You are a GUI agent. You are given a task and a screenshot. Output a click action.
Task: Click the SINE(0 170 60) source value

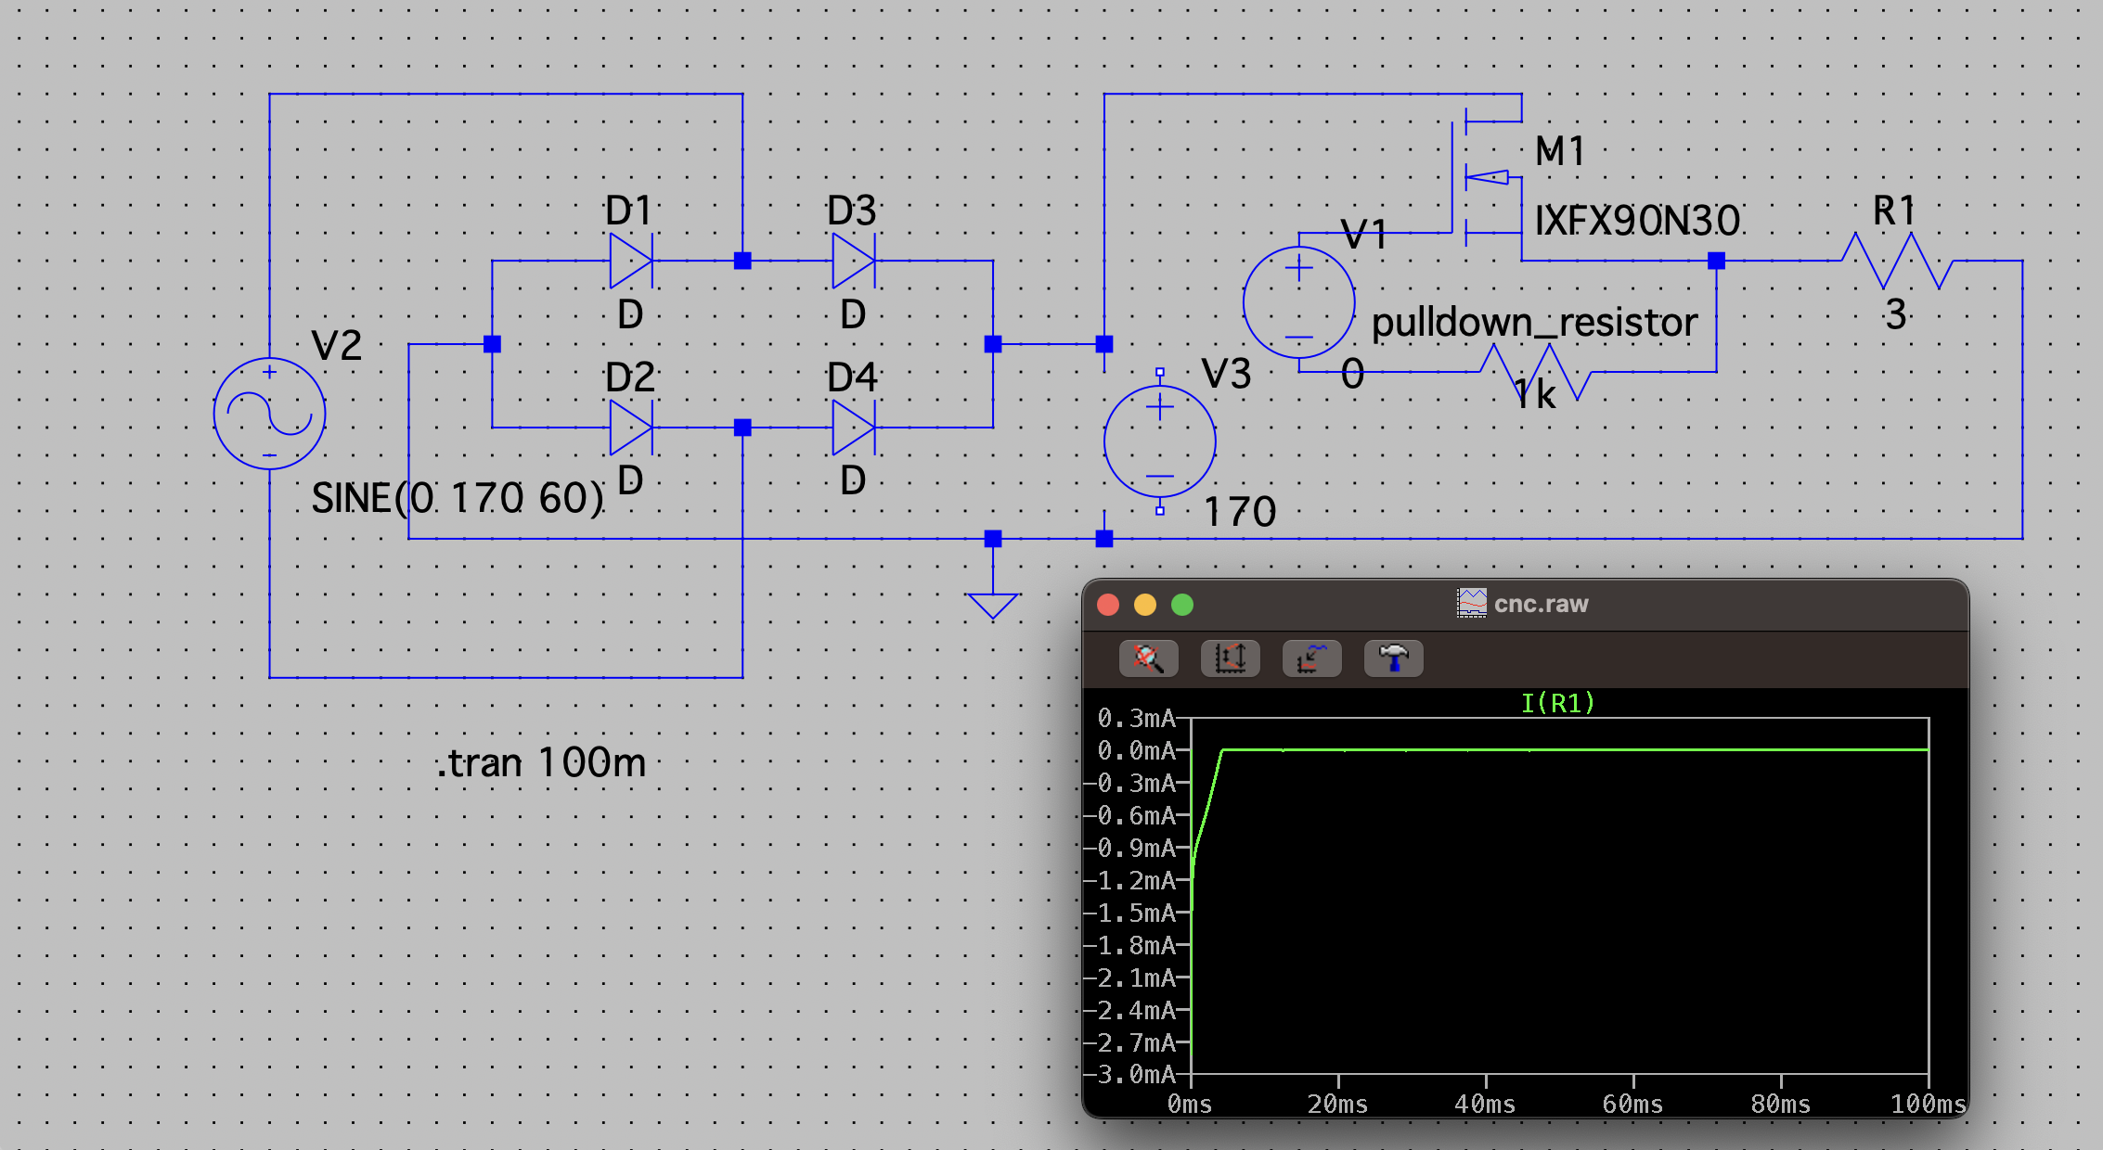(458, 498)
